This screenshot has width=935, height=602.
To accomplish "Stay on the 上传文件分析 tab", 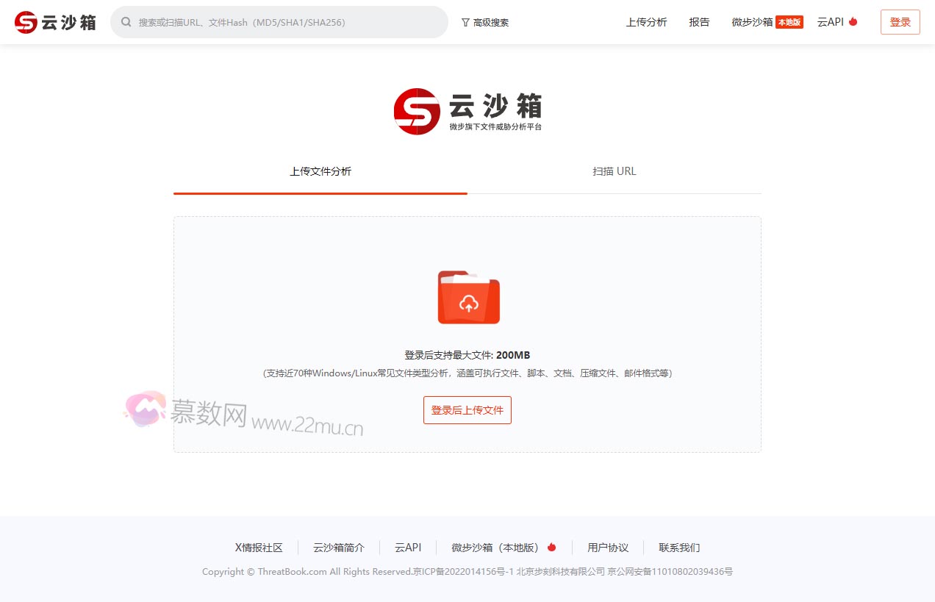I will 320,171.
